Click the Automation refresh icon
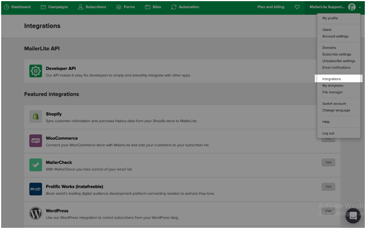 pos(174,7)
